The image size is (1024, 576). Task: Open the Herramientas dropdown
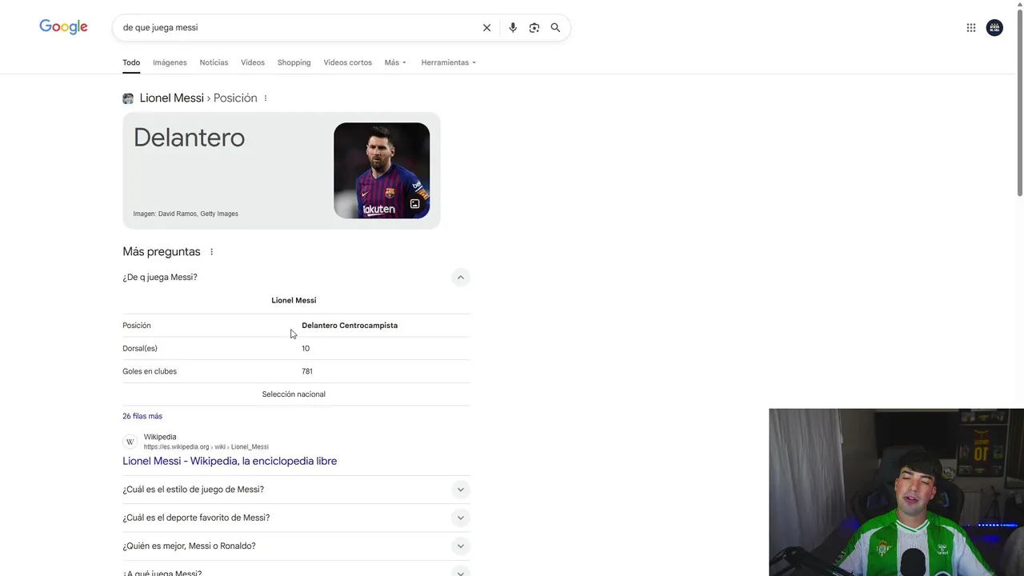[449, 62]
